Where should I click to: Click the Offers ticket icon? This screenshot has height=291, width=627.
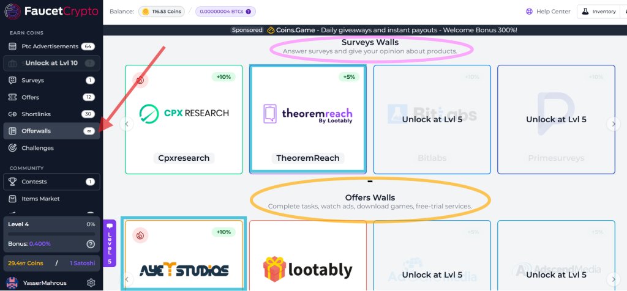[12, 97]
